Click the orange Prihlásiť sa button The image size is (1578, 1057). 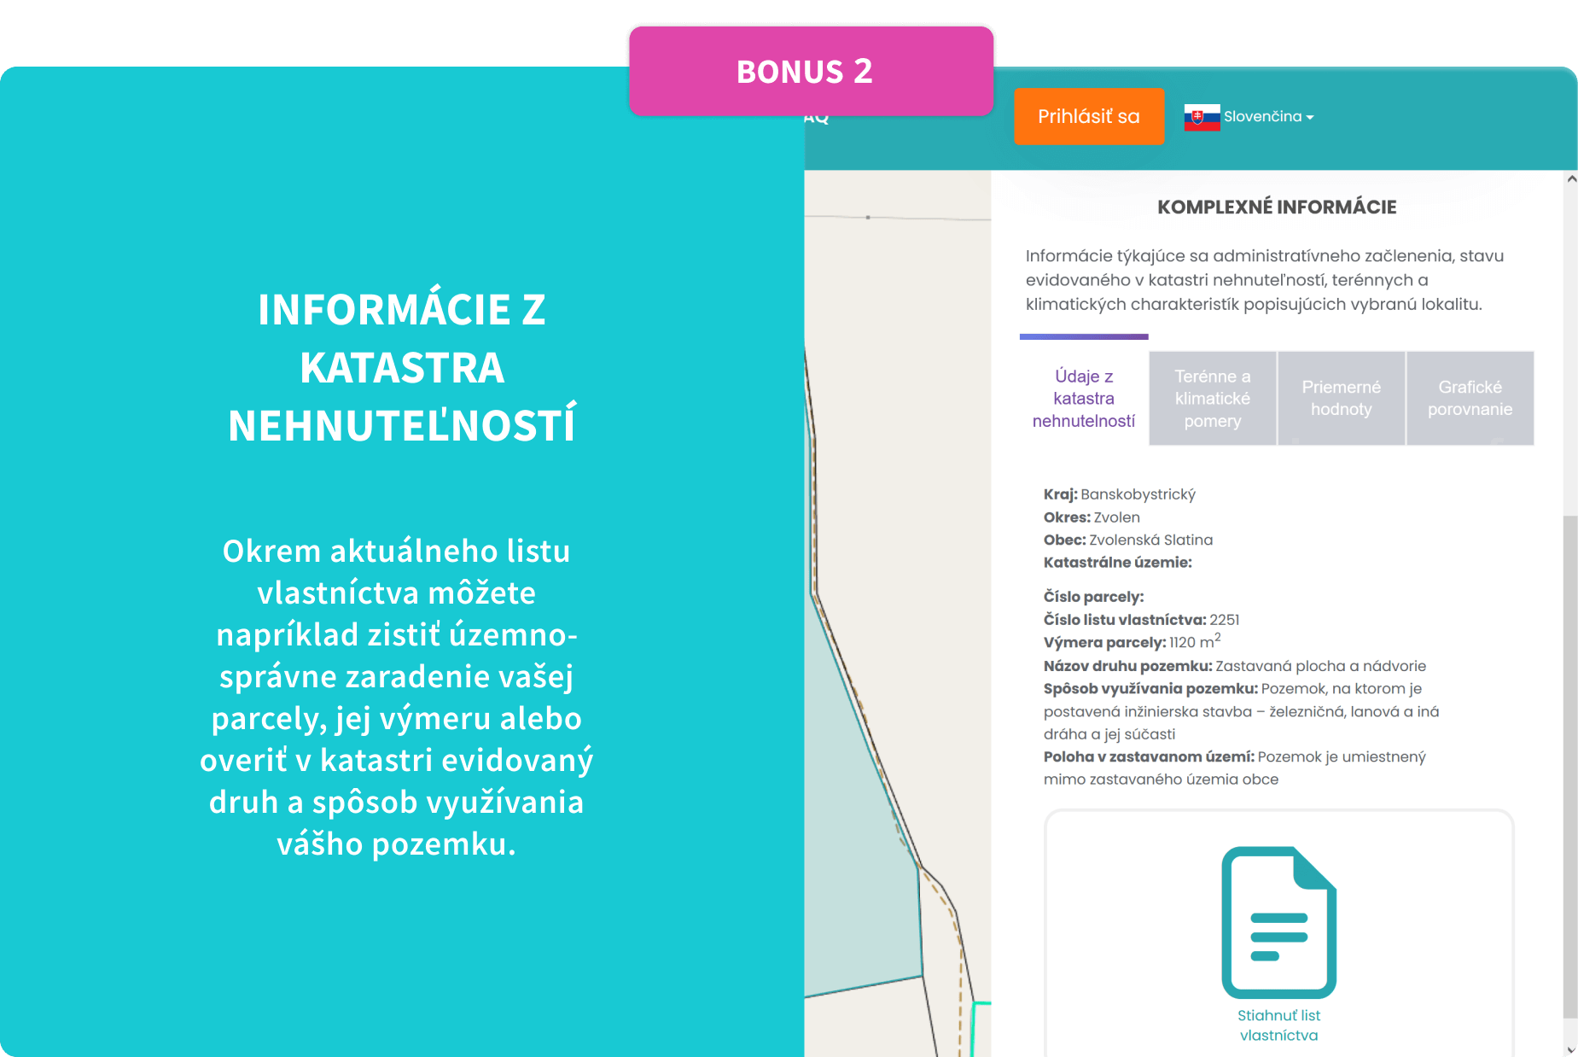click(1088, 117)
